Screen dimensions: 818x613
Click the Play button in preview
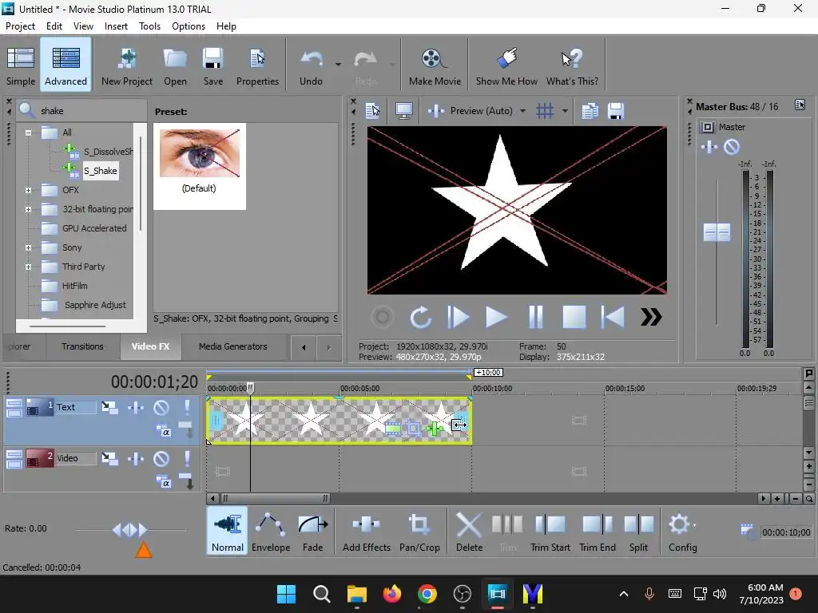coord(496,317)
